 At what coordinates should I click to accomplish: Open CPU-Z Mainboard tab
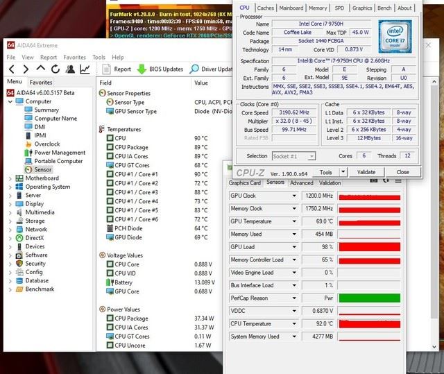[291, 8]
